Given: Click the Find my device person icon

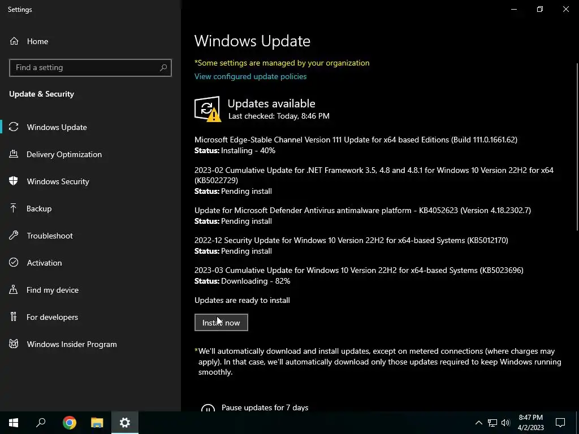Looking at the screenshot, I should click(14, 290).
